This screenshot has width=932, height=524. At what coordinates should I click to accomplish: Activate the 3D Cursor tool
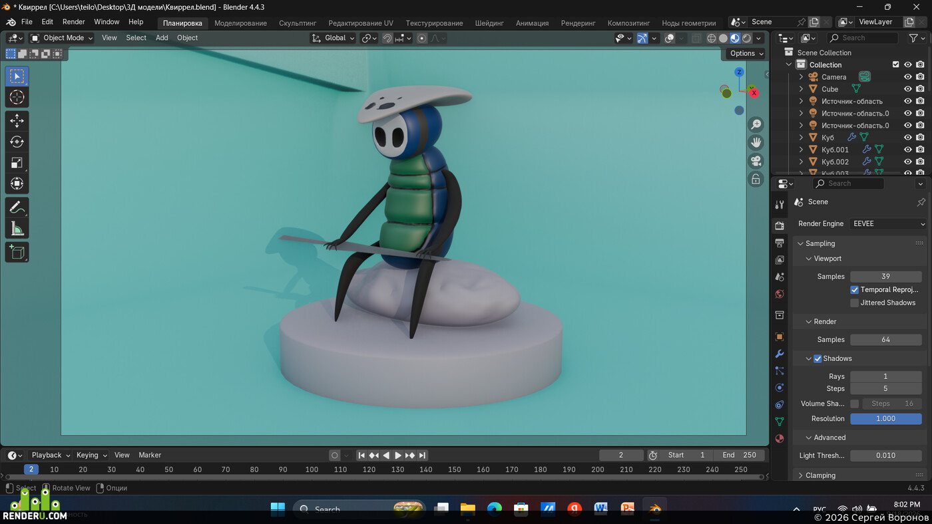(x=17, y=97)
